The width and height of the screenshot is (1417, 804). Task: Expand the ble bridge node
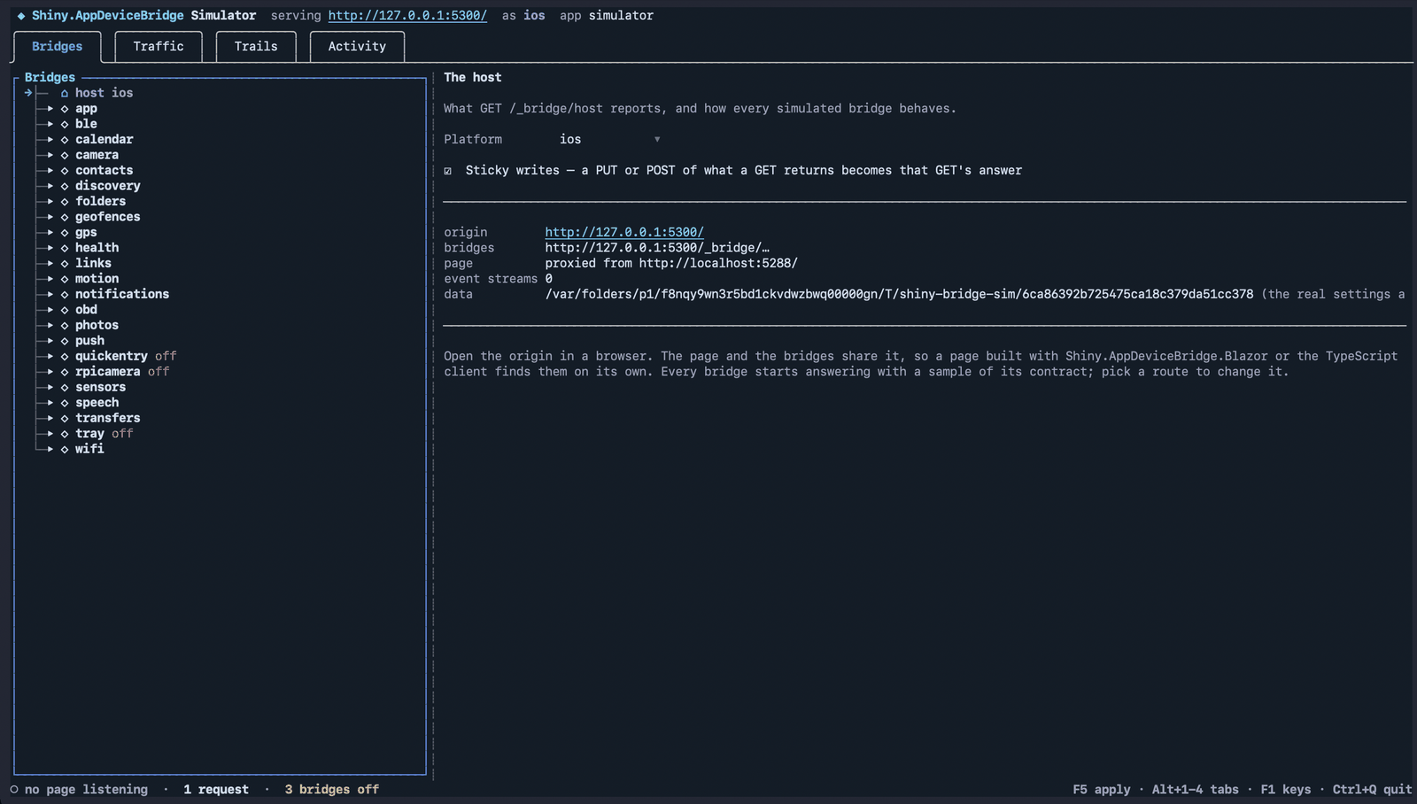click(x=50, y=124)
